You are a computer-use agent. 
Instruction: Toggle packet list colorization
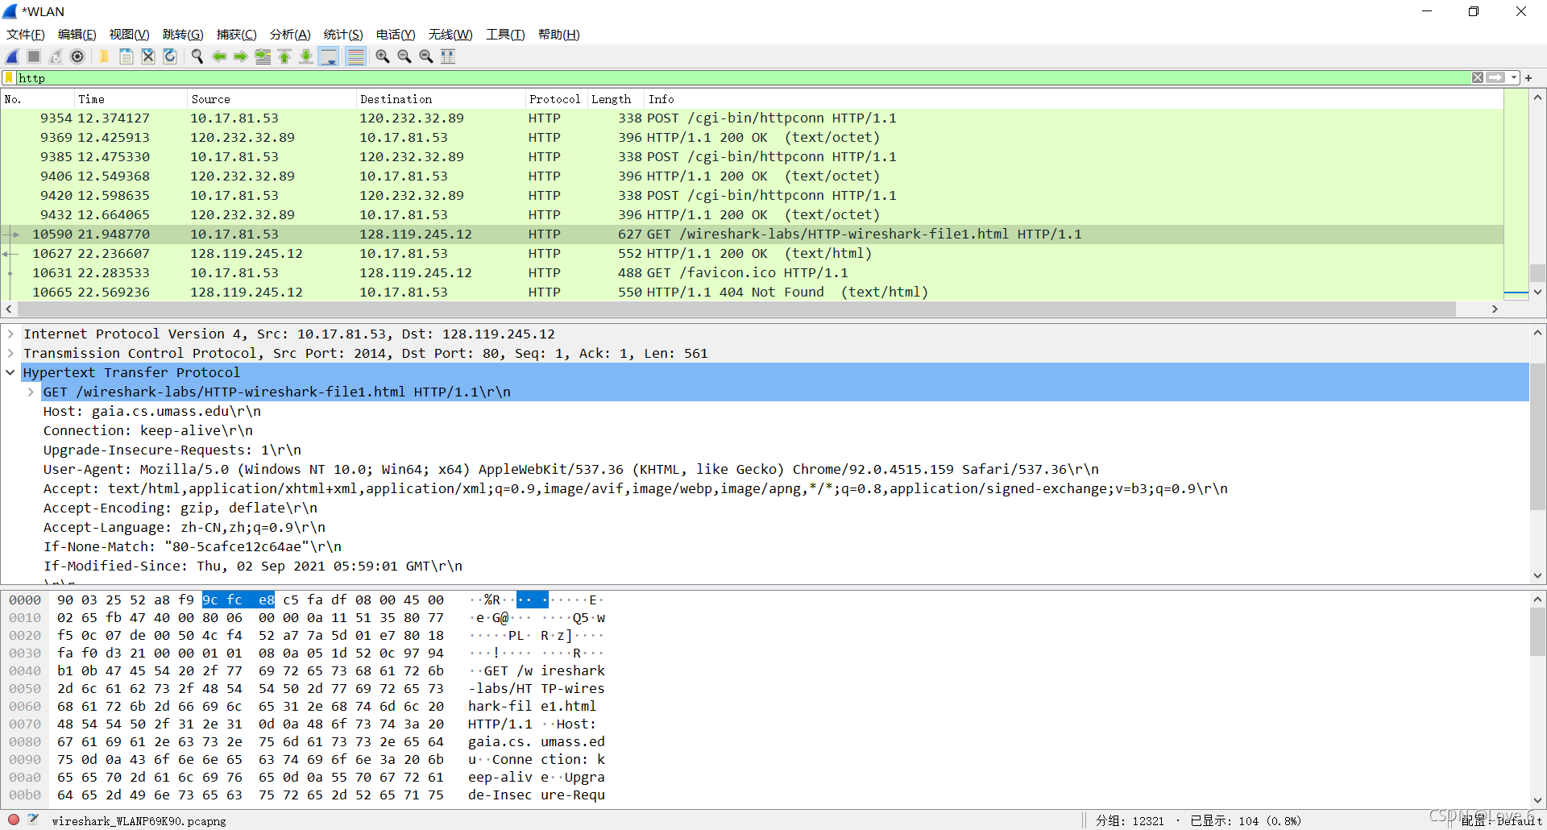[x=355, y=56]
